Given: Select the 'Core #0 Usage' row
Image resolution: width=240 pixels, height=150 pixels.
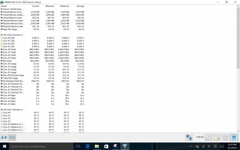Looking at the screenshot, I should 42,64.
